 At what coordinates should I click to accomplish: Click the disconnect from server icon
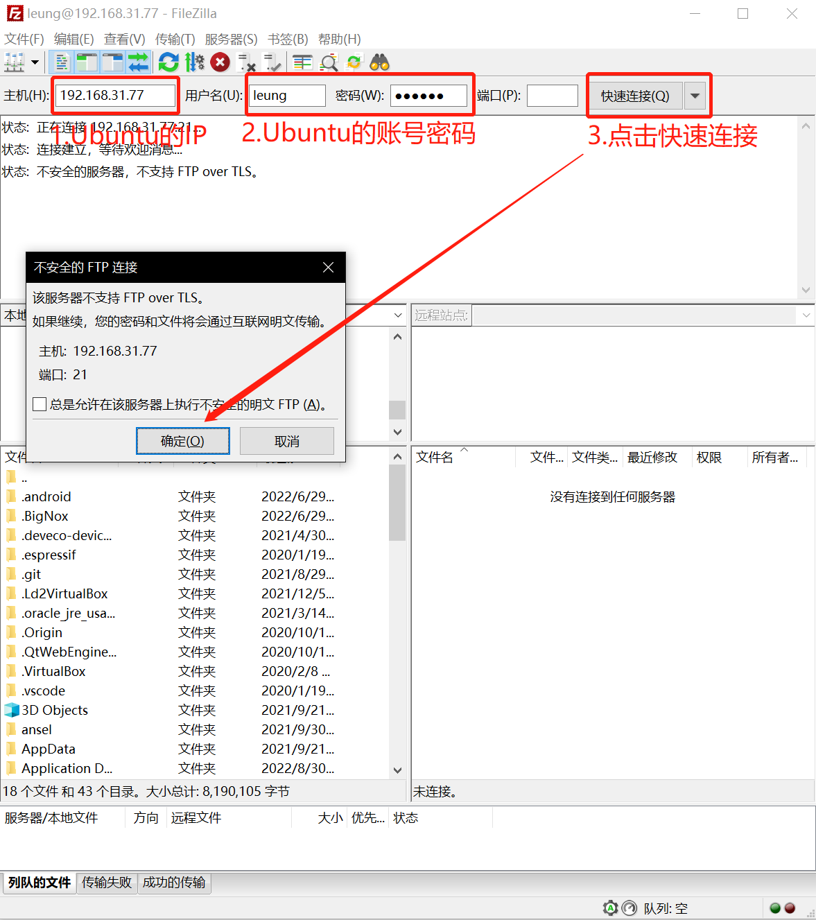246,62
